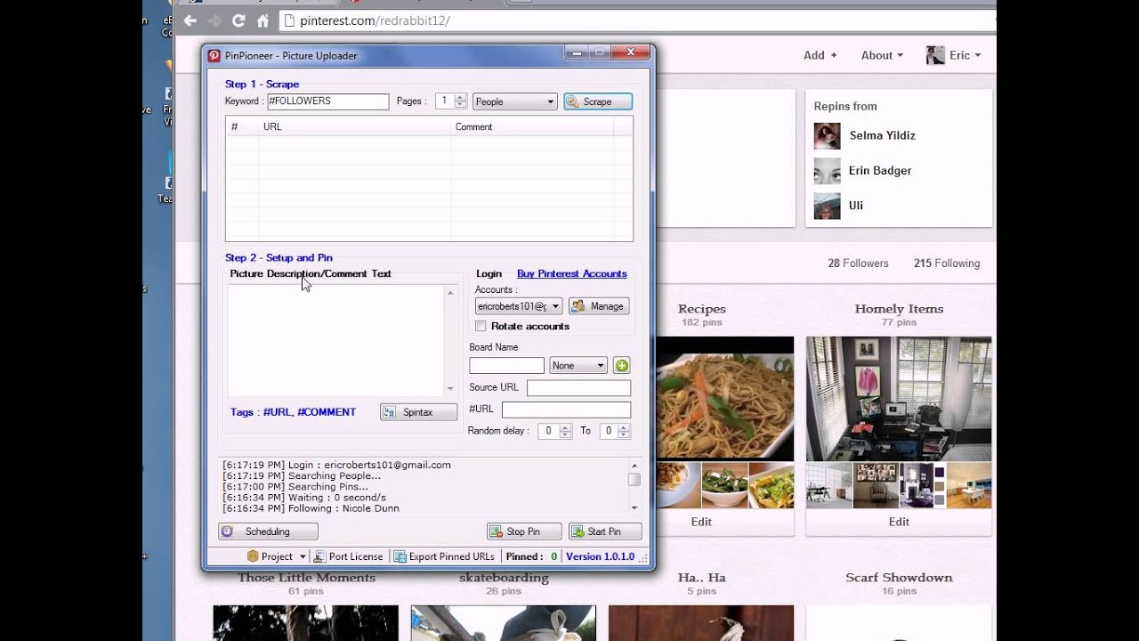Click the Stop Pin button

[524, 531]
